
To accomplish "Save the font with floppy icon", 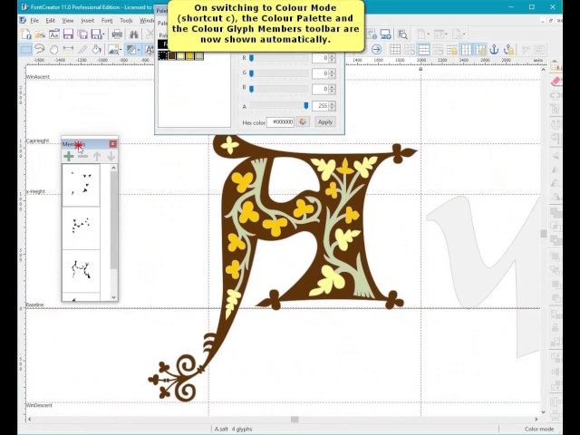I will 68,34.
